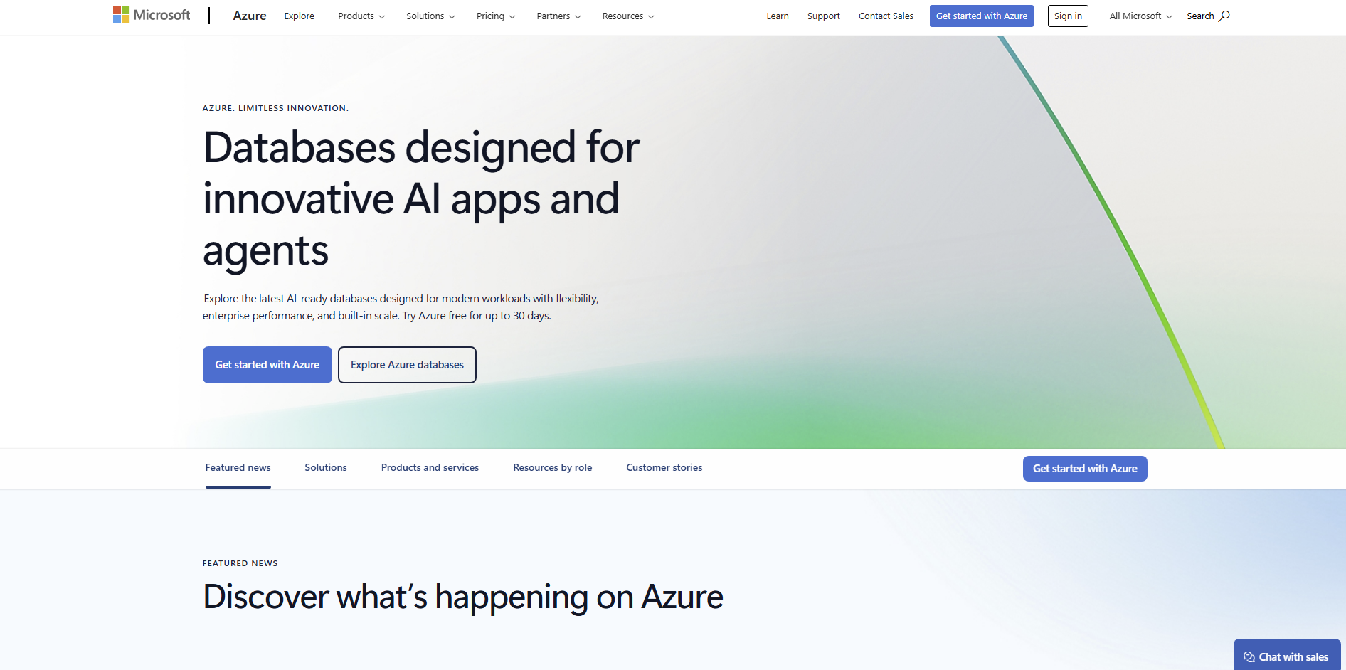1346x670 pixels.
Task: Open the Sign in button
Action: [1067, 15]
